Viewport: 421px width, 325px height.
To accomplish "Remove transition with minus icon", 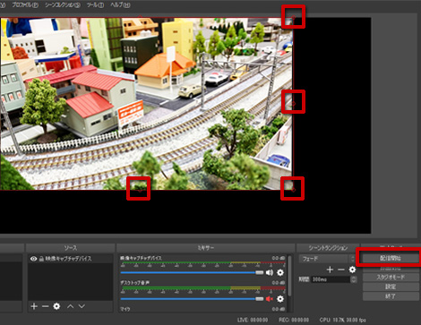I will (341, 269).
